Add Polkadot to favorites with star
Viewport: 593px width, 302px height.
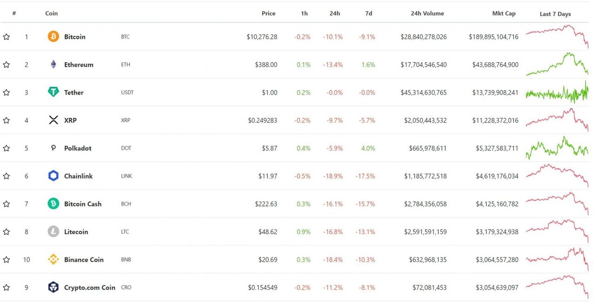tap(6, 148)
